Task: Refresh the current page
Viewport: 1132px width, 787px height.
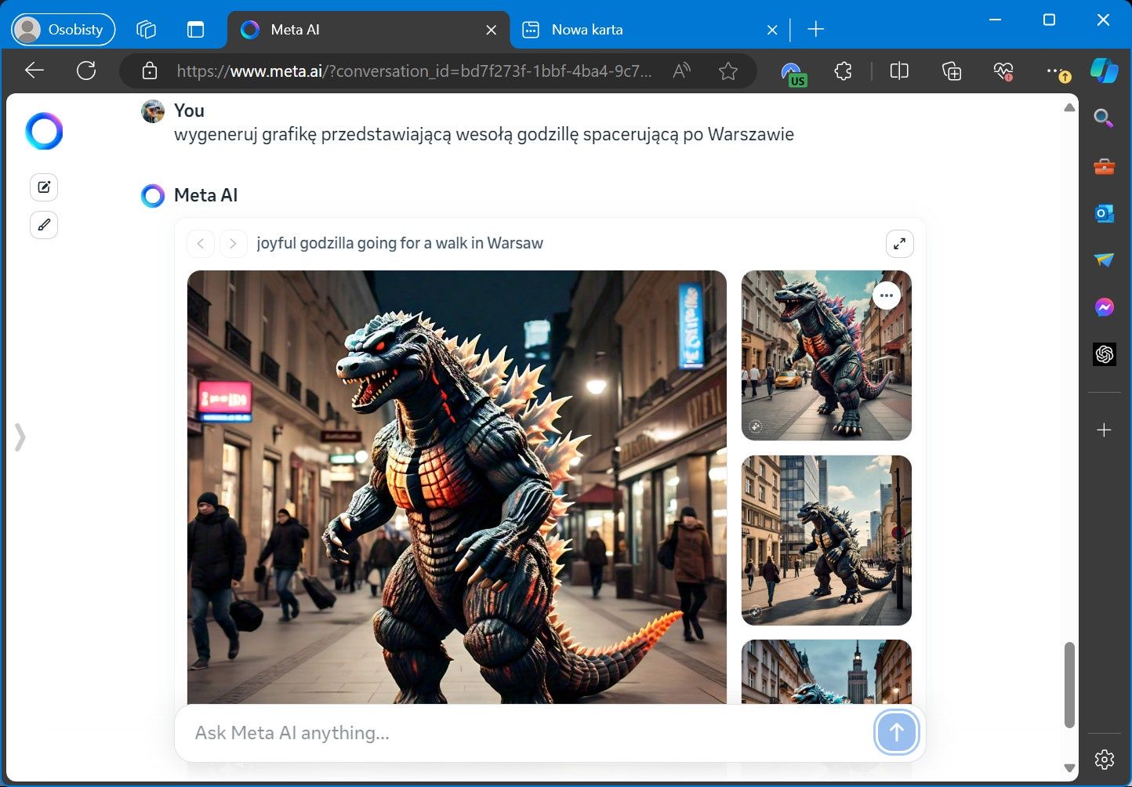Action: [x=86, y=71]
